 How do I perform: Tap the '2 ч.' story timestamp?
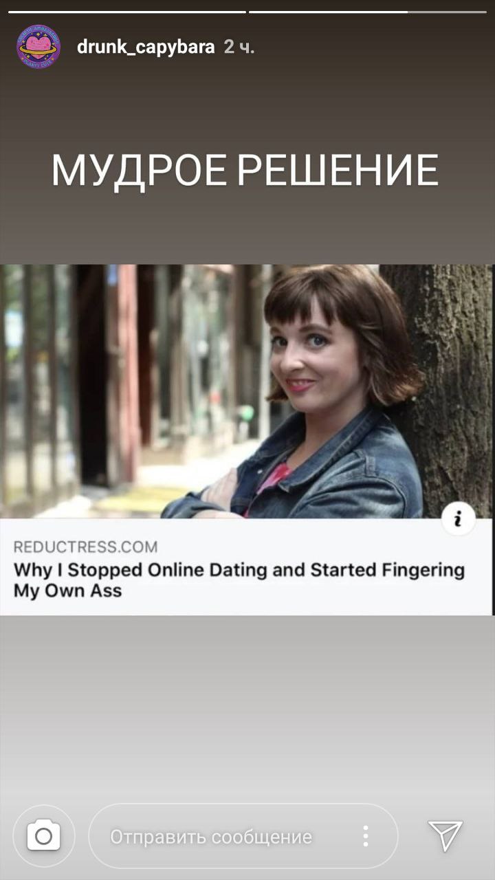(x=239, y=47)
